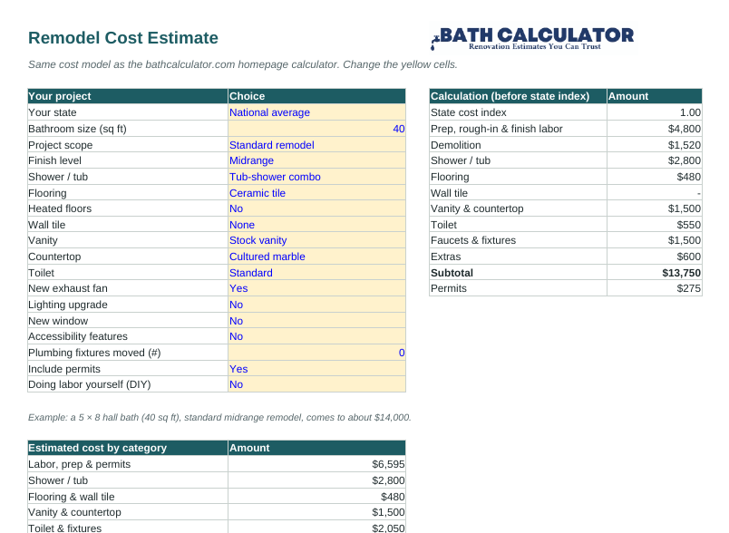This screenshot has height=533, width=729.
Task: Click the 'Finish level' label
Action: tap(54, 160)
